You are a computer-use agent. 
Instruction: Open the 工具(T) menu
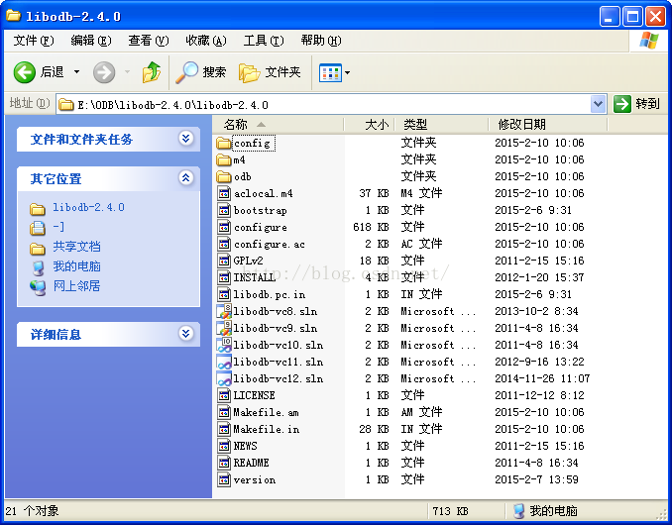[x=264, y=41]
